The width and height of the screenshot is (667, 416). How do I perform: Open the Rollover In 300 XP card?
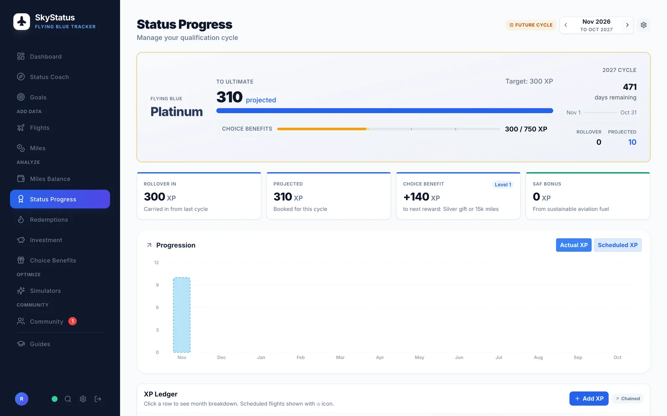[x=199, y=196]
